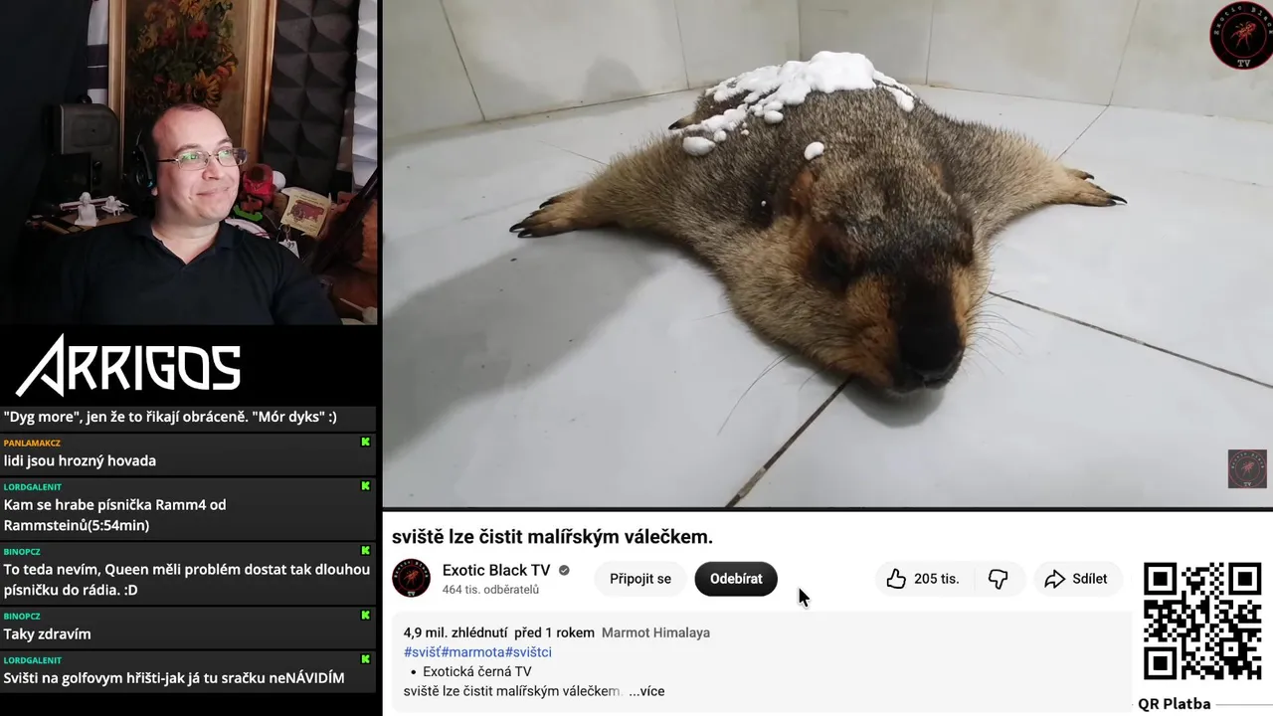The height and width of the screenshot is (716, 1273).
Task: Open the #marmota hashtag link
Action: (x=473, y=652)
